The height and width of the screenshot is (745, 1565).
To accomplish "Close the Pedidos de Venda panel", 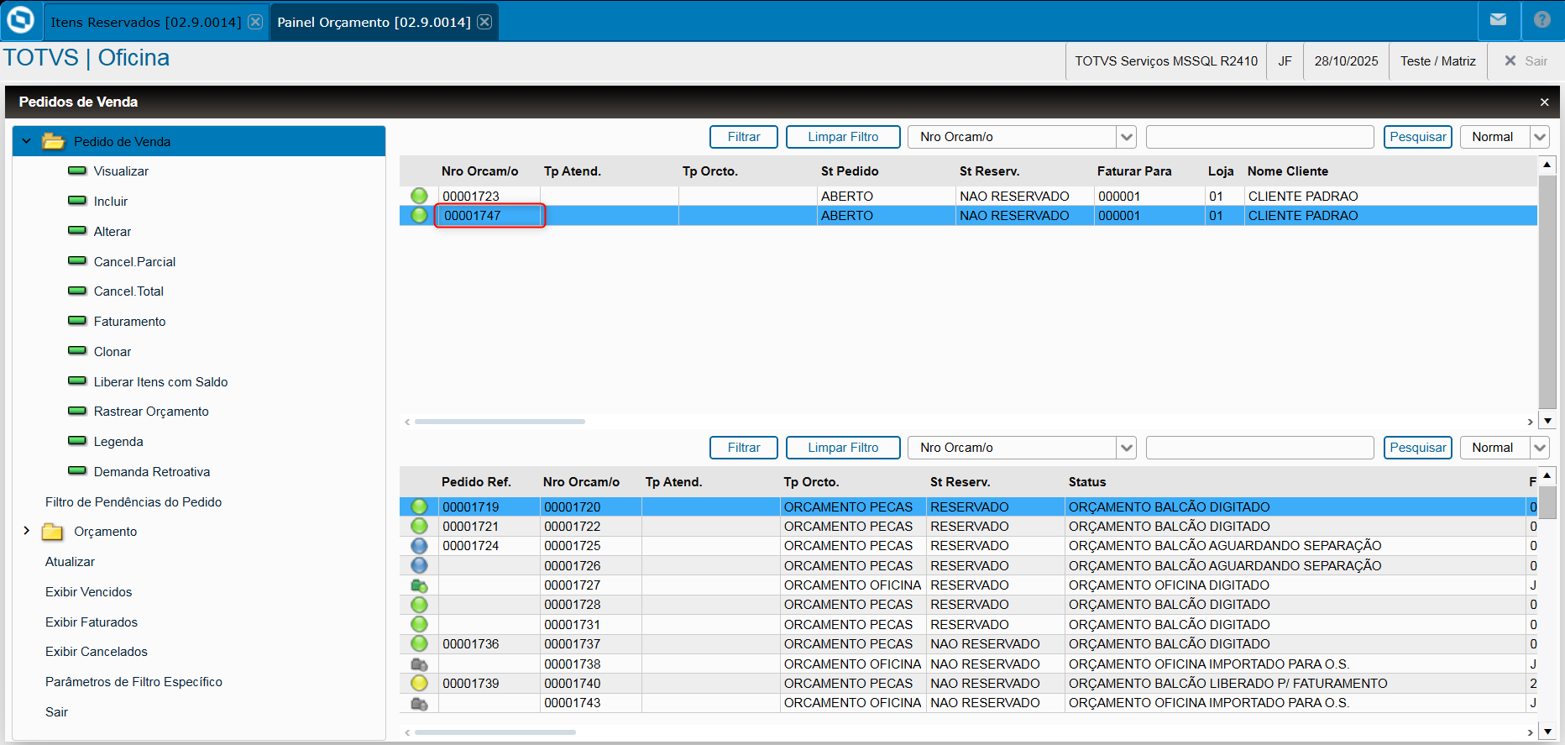I will click(x=1544, y=102).
